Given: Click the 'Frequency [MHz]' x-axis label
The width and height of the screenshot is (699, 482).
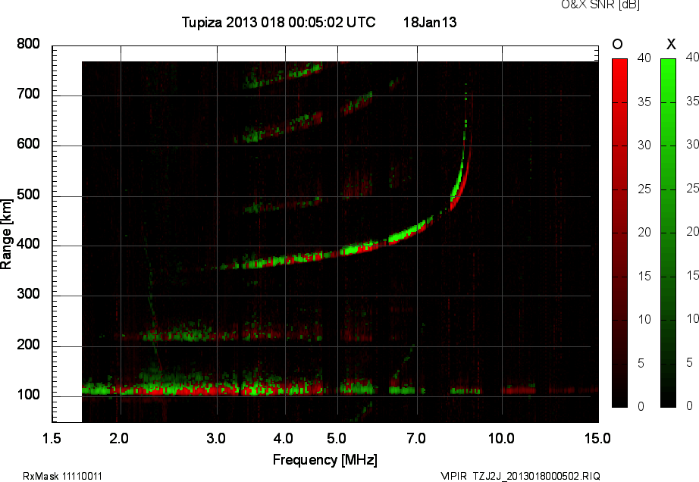Looking at the screenshot, I should 325,460.
